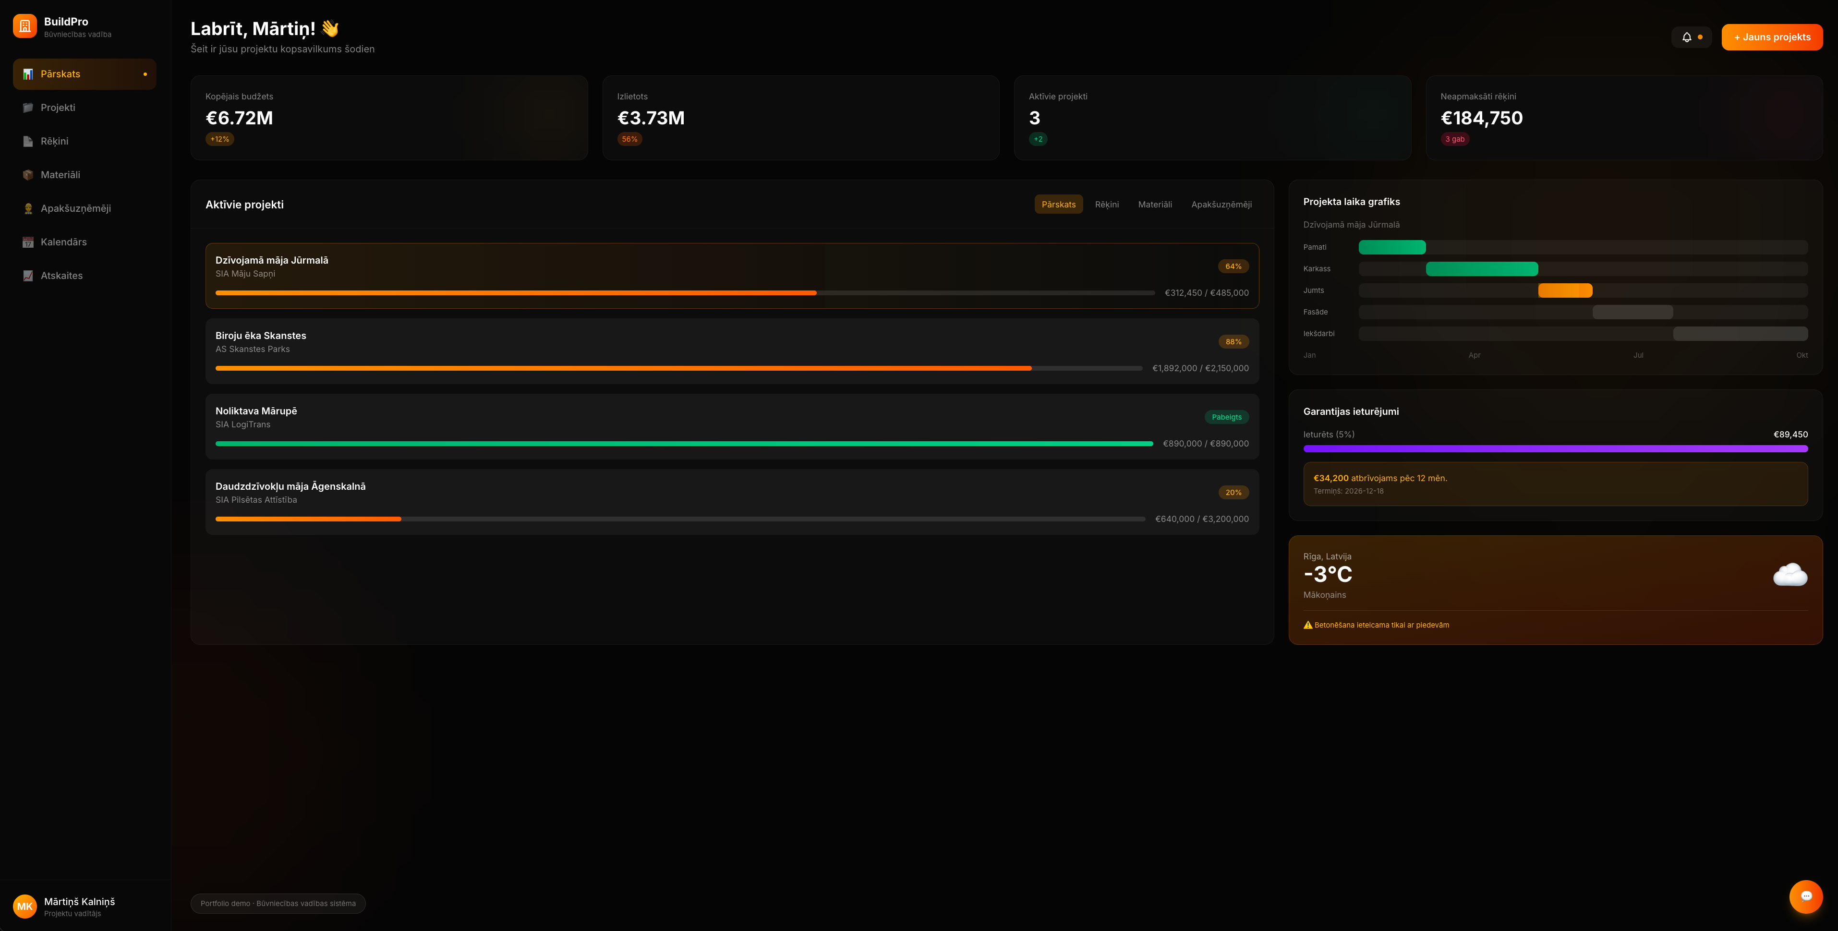Click the Projekti folder icon in sidebar
1838x931 pixels.
(x=28, y=108)
